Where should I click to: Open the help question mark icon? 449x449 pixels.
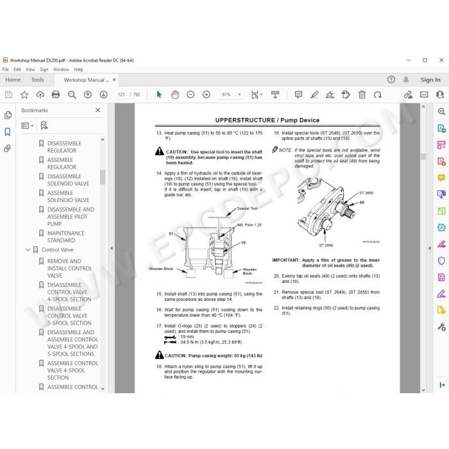(x=391, y=80)
